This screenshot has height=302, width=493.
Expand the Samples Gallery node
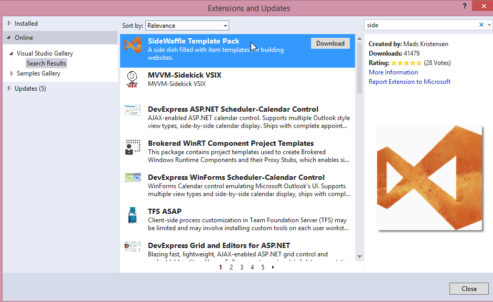pos(12,73)
